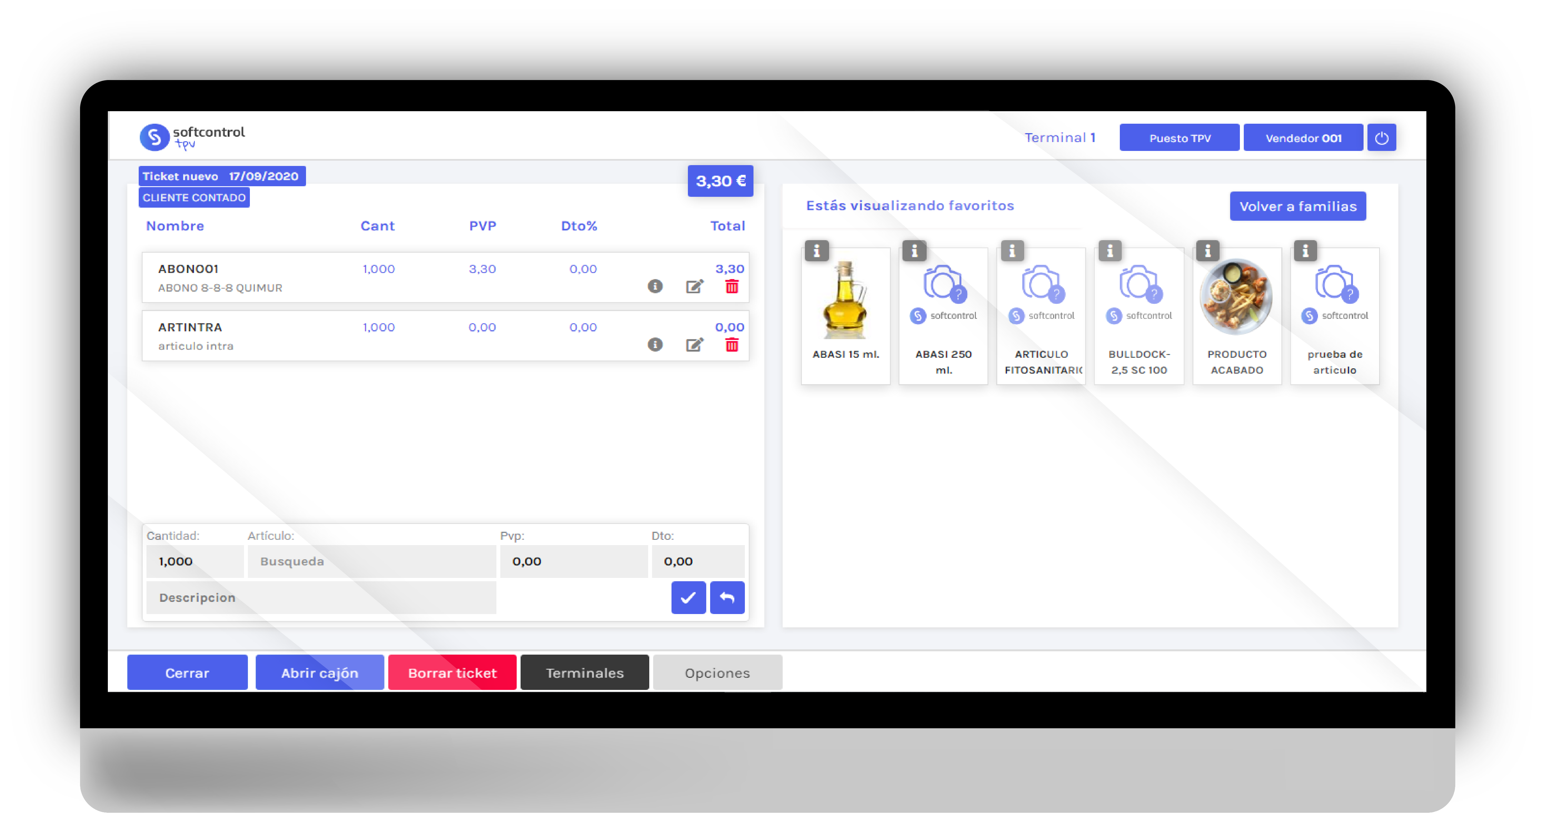Click the Total column header
The height and width of the screenshot is (815, 1542).
tap(727, 226)
